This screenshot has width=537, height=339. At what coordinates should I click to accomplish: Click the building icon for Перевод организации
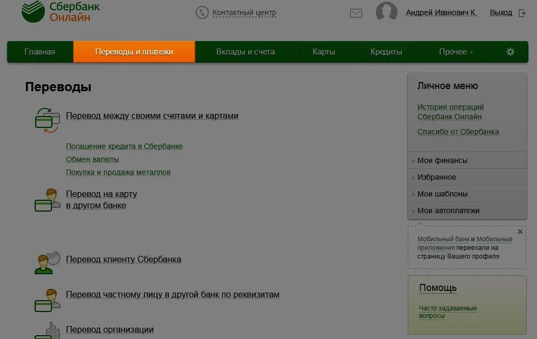click(x=47, y=330)
